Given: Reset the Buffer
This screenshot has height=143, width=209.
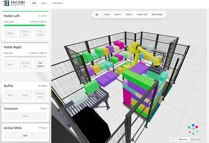Looking at the screenshot, I should pyautogui.click(x=11, y=95).
